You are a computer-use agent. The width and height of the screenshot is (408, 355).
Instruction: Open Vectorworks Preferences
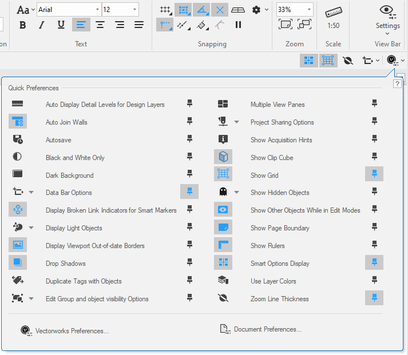72,330
